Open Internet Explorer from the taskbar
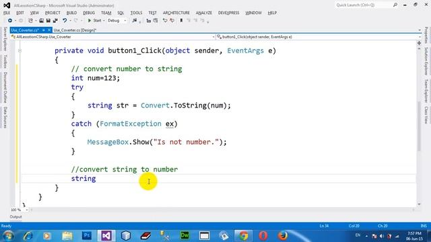 [x=28, y=236]
